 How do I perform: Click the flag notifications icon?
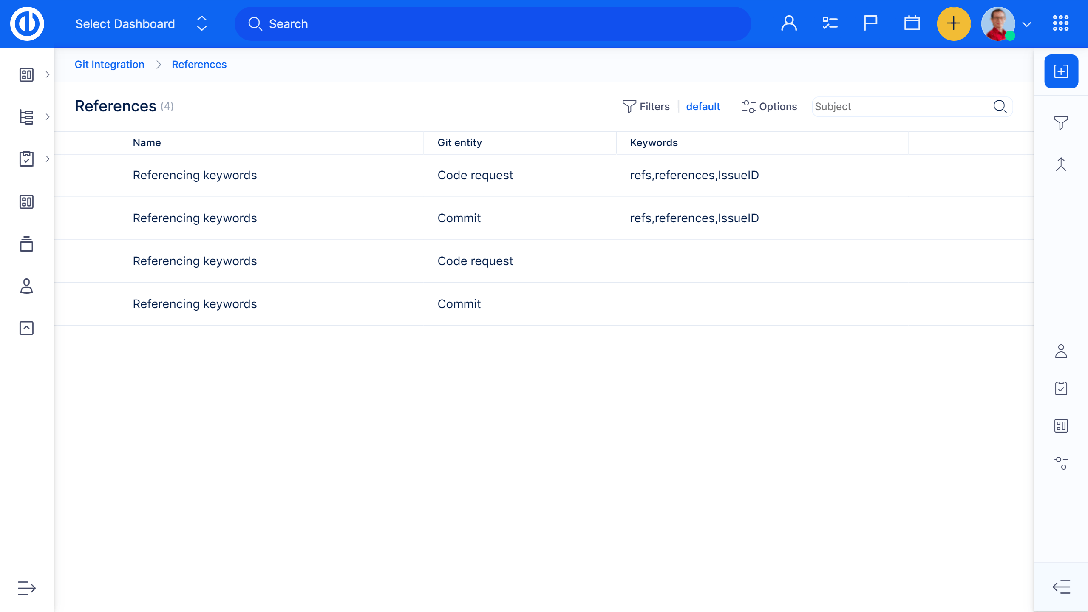[870, 24]
